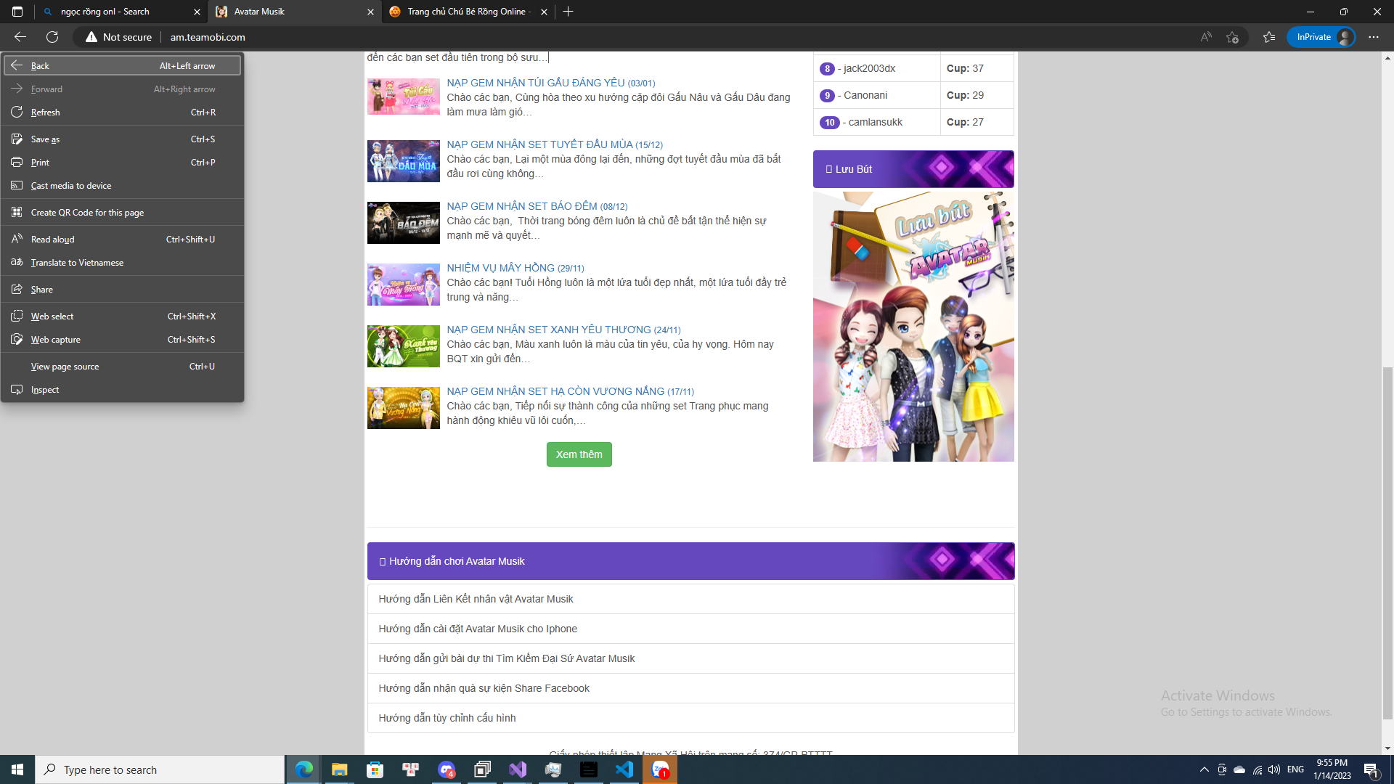The width and height of the screenshot is (1394, 784).
Task: Click the browser refresh icon in toolbar
Action: pyautogui.click(x=52, y=37)
